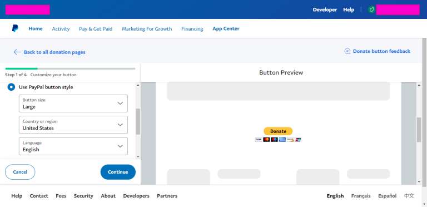
Task: Click the Discover card icon
Action: 290,140
